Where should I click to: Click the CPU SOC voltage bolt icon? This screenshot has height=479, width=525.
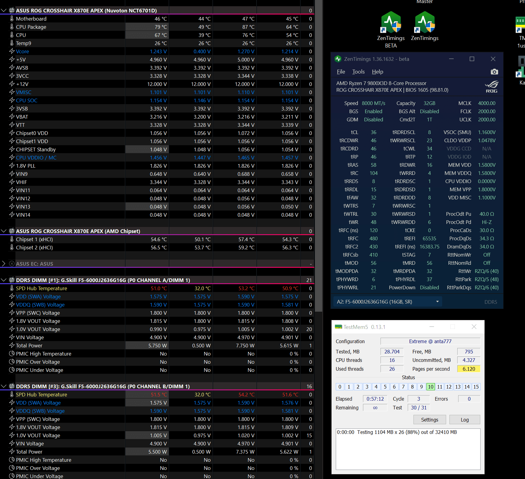(x=12, y=100)
